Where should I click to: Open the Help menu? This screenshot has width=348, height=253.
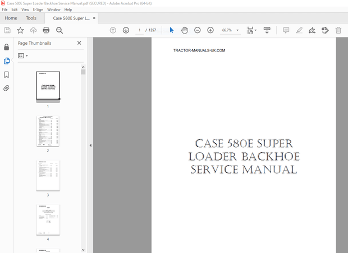(x=68, y=10)
